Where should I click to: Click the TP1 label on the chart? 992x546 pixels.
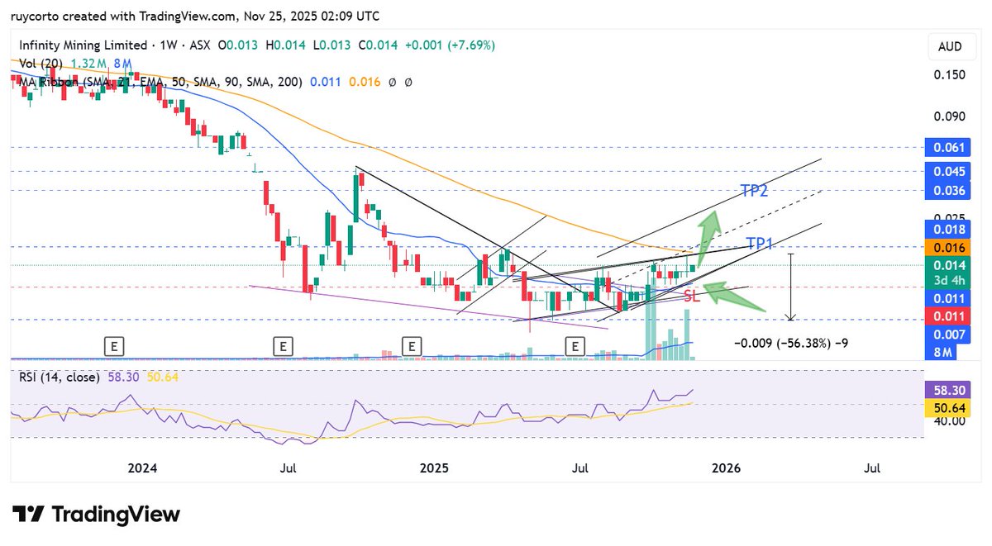pyautogui.click(x=759, y=243)
